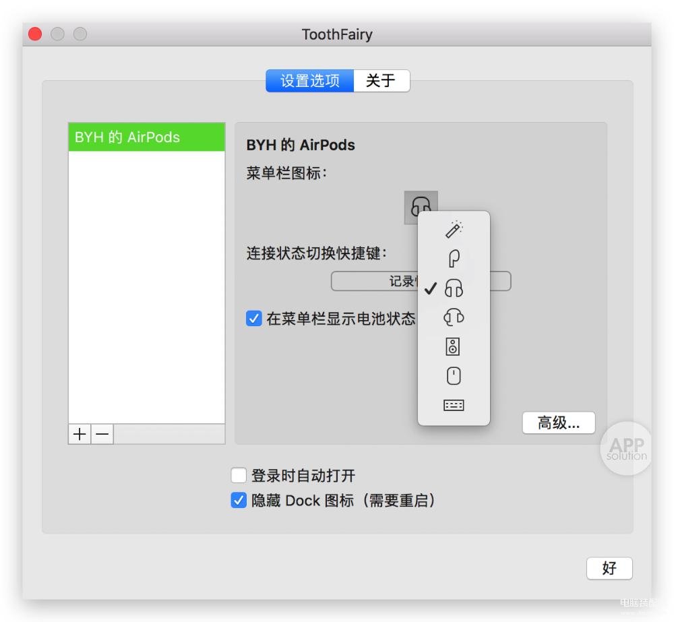This screenshot has width=674, height=622.
Task: Open the 关于 tab
Action: 381,81
